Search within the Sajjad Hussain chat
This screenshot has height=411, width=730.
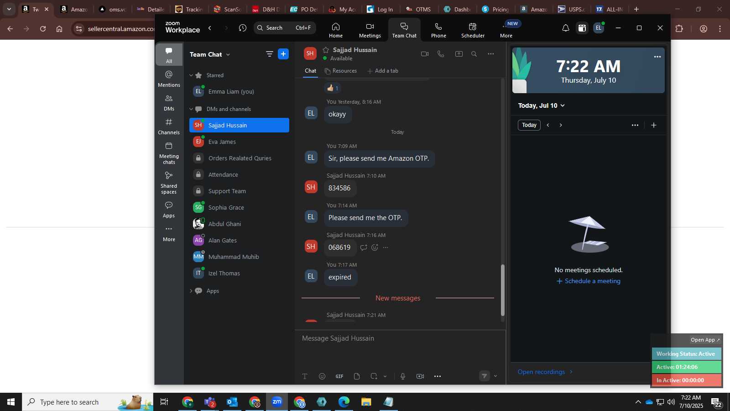point(474,54)
